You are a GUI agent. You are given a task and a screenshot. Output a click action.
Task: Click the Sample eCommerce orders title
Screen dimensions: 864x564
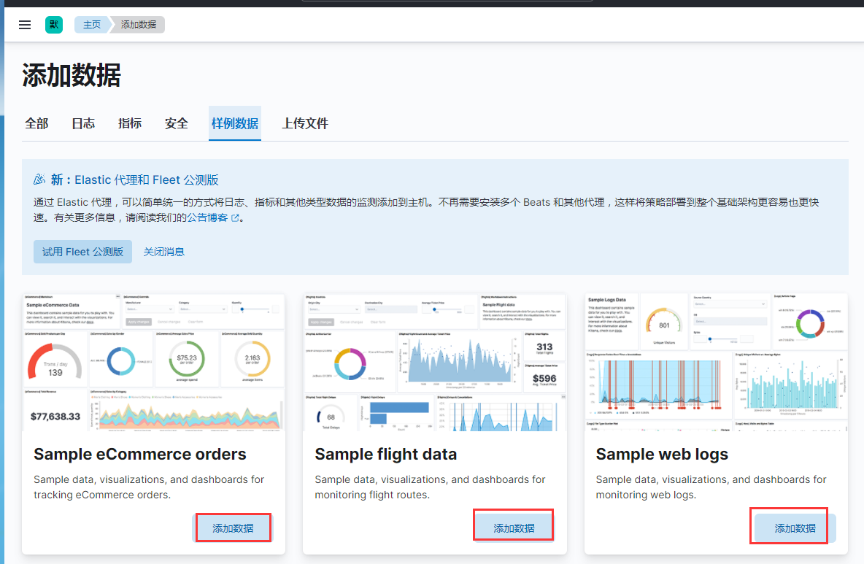[x=140, y=454]
